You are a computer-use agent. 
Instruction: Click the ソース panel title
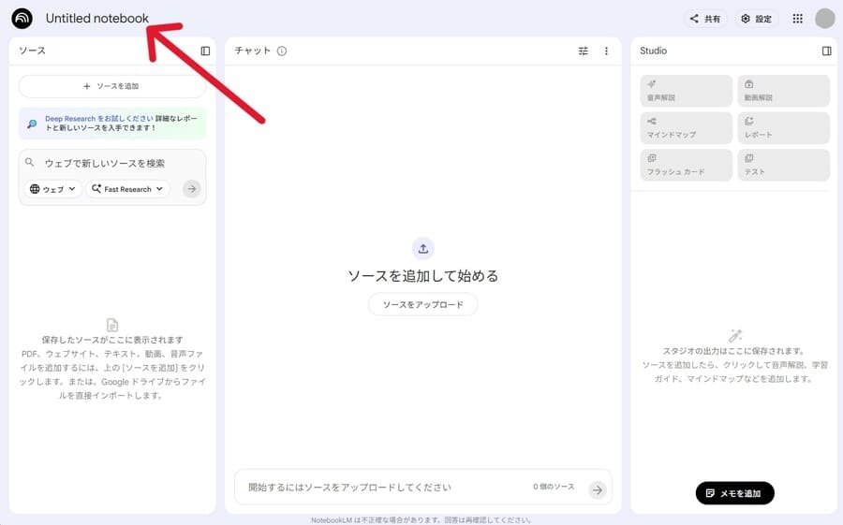point(32,51)
